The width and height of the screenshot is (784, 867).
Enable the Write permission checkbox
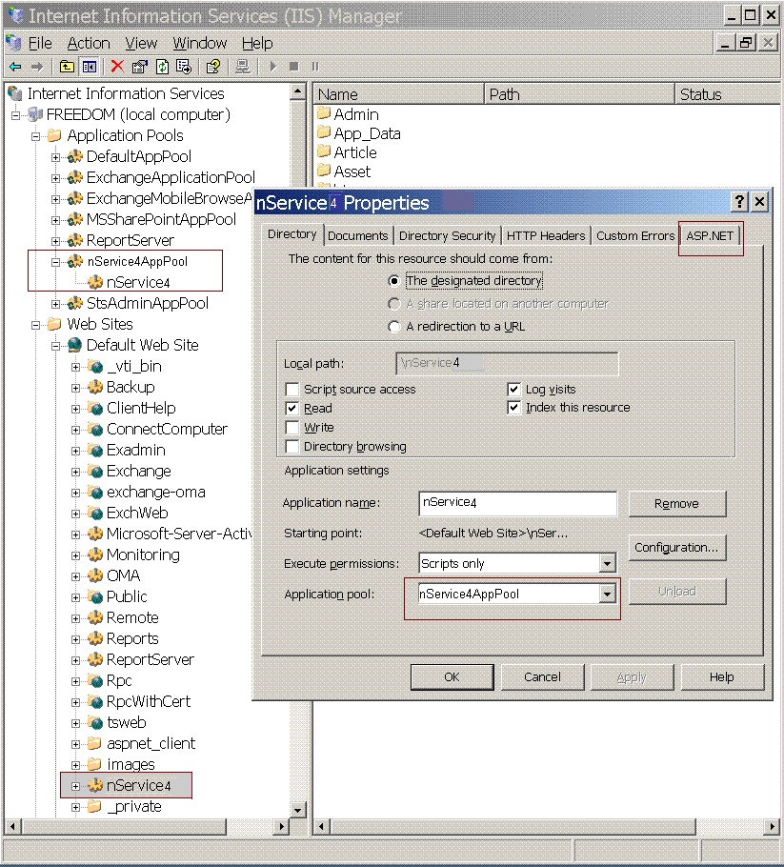(291, 428)
